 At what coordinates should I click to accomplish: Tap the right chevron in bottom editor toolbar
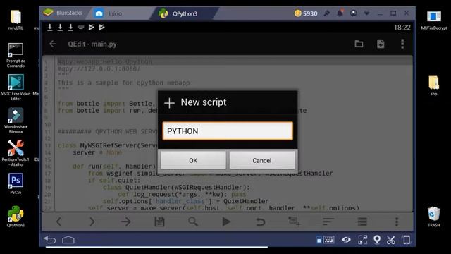92,222
